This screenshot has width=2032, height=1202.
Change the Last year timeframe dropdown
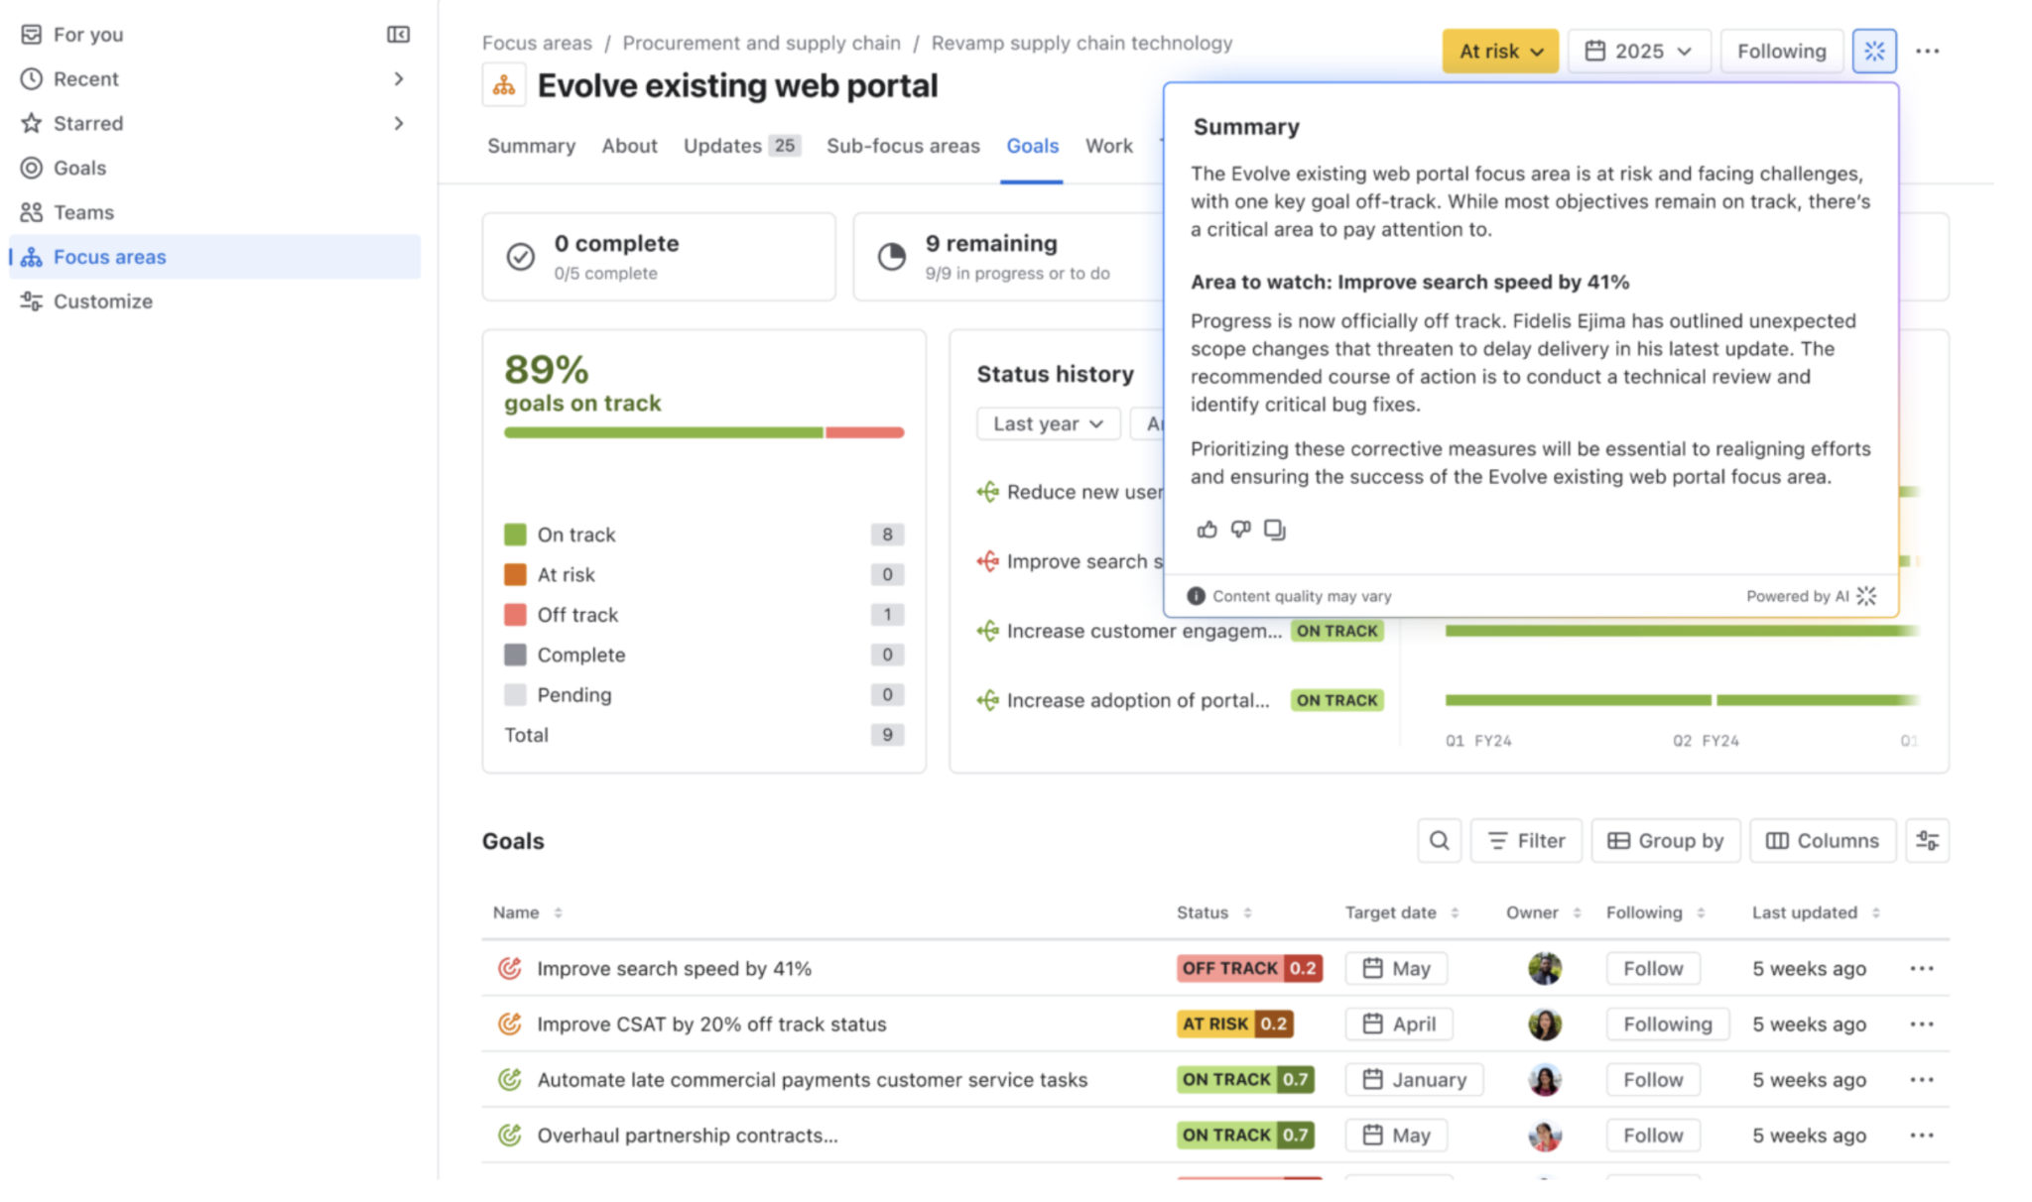[1048, 423]
